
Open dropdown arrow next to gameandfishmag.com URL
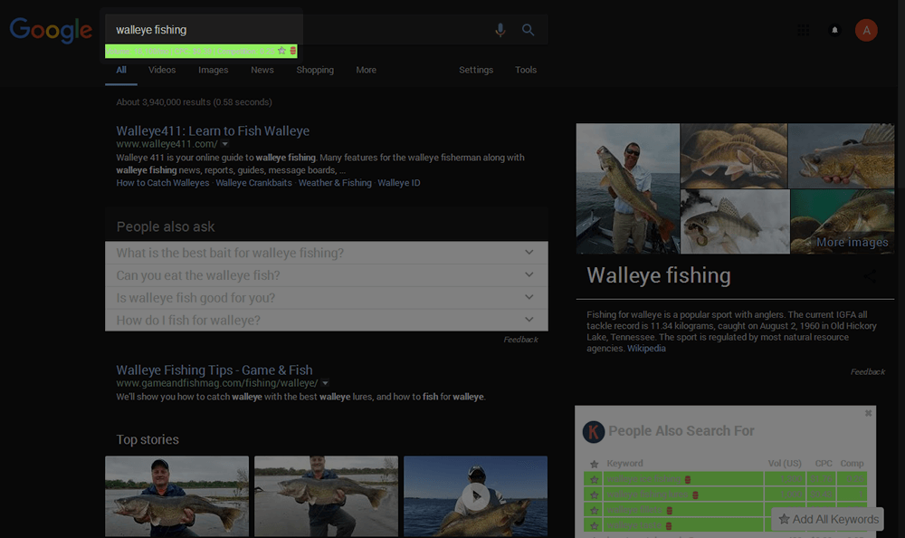pyautogui.click(x=325, y=383)
